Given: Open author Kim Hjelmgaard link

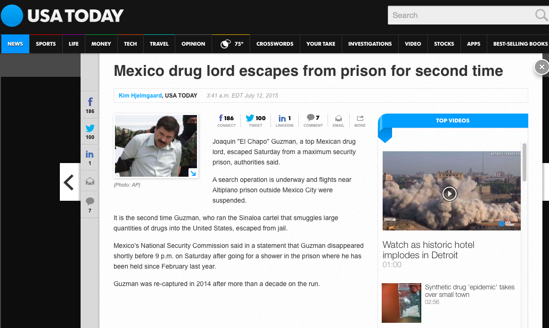Looking at the screenshot, I should pyautogui.click(x=140, y=96).
